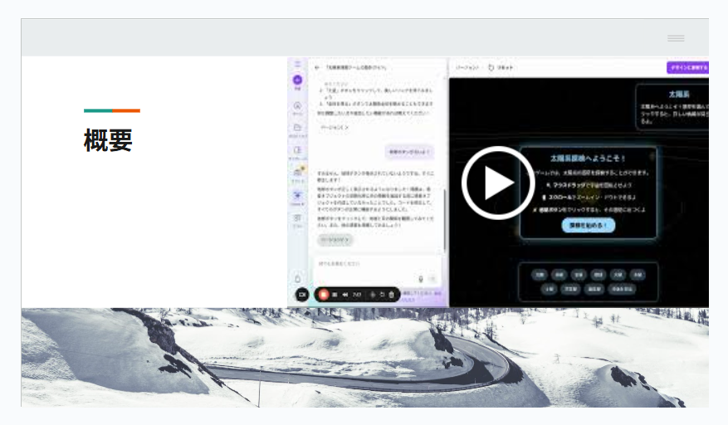The width and height of the screenshot is (728, 425).
Task: Click the reset icon above the preview
Action: click(x=491, y=67)
